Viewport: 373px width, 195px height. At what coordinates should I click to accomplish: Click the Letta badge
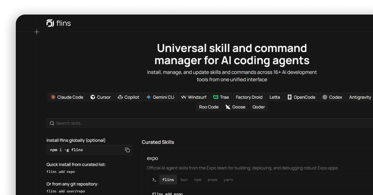(275, 97)
